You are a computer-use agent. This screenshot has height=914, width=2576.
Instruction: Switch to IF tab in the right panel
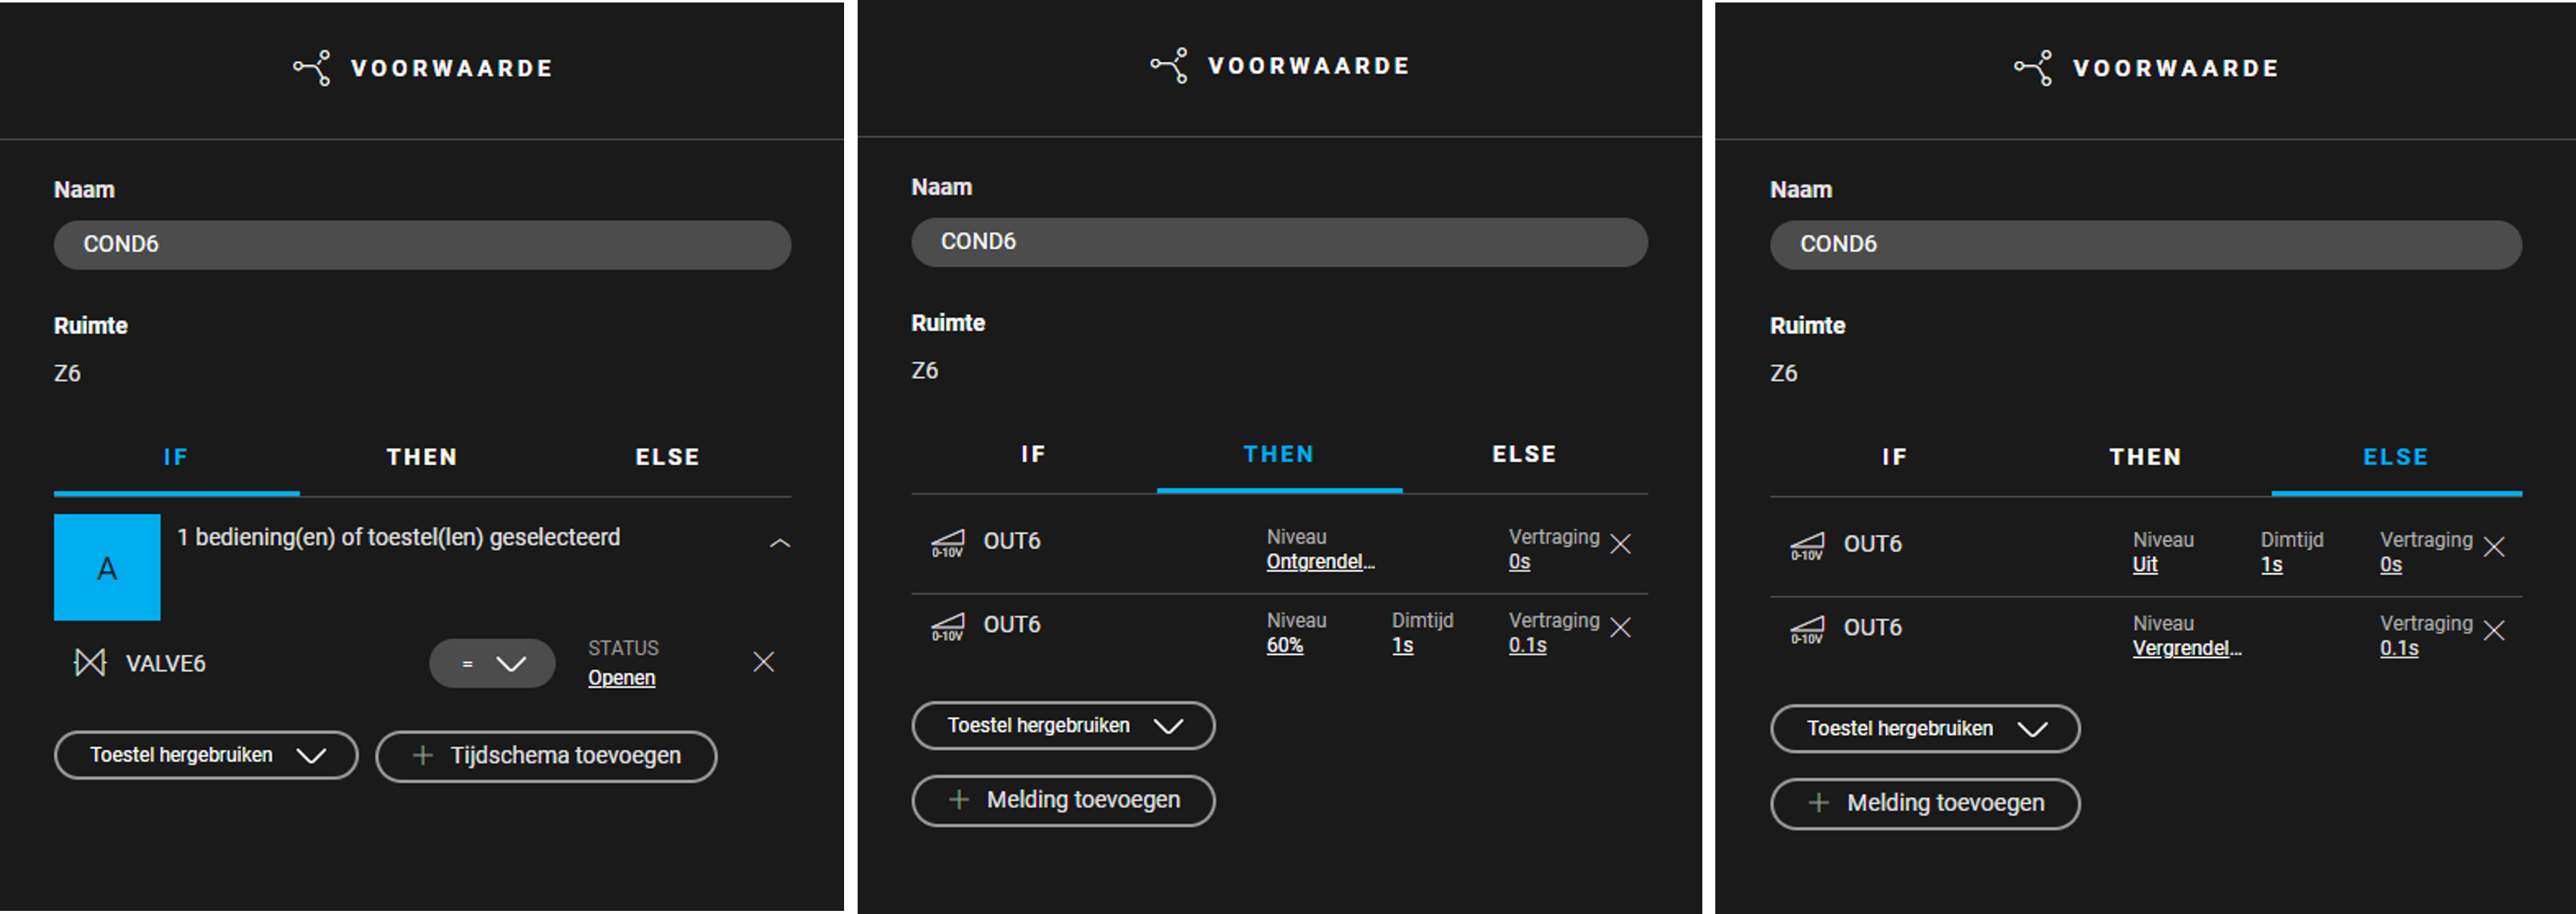pyautogui.click(x=1894, y=457)
